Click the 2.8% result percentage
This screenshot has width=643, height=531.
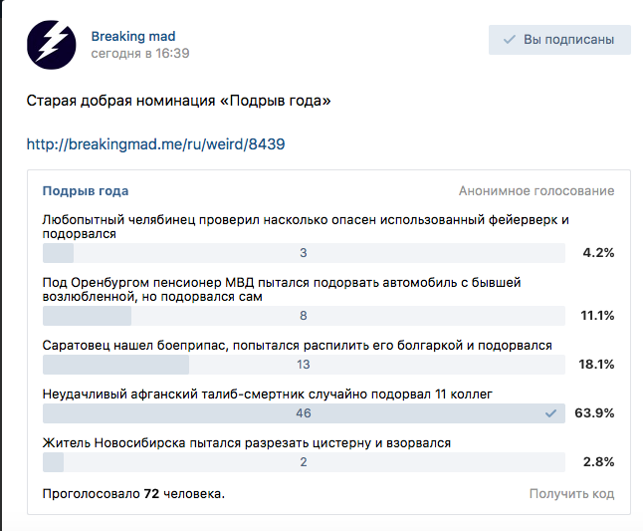(x=599, y=462)
